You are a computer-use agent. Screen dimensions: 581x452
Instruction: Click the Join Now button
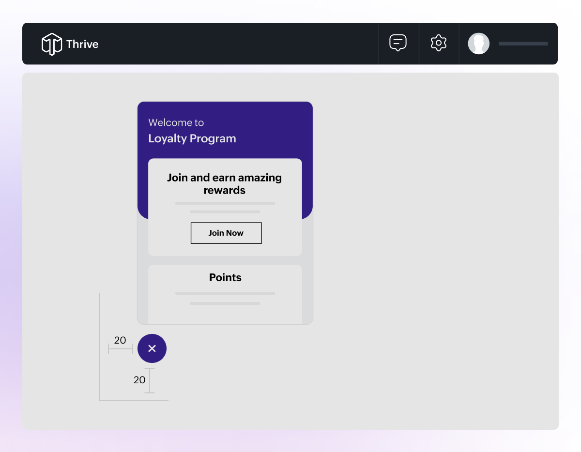(226, 233)
